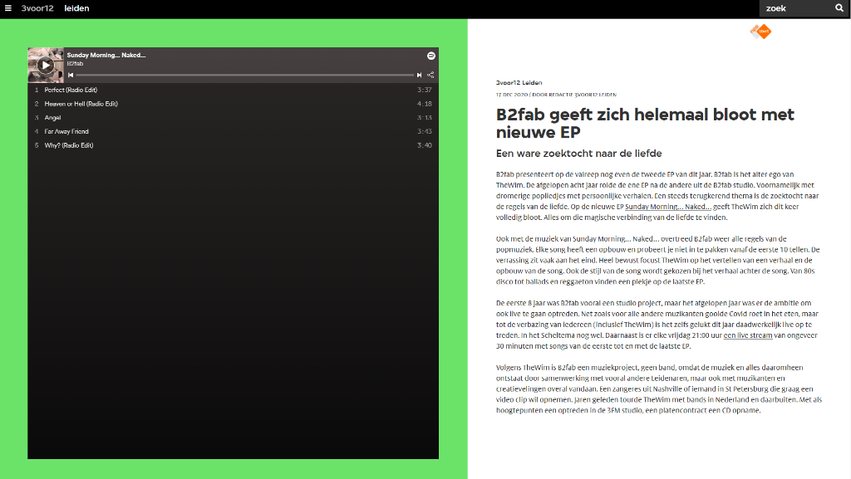Skip to next track in player
Viewport: 851px width, 479px height.
[419, 75]
